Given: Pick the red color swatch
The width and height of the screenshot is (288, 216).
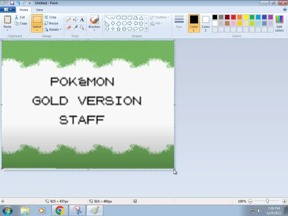Looking at the screenshot, I should (x=233, y=17).
